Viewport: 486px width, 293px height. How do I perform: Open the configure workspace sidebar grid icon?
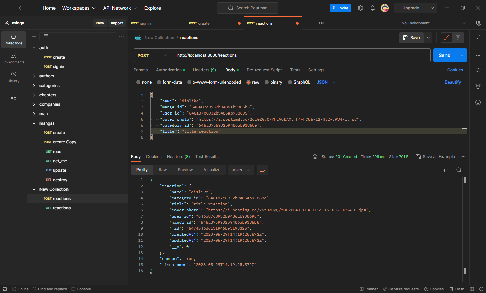pyautogui.click(x=13, y=98)
